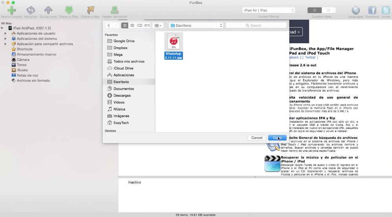Screen dimensions: 392x217
Task: Select Google Drive in Favorites sidebar
Action: (x=124, y=41)
